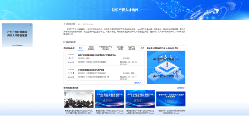Click the 广州知识城中新智慧园 training location text

(93, 77)
